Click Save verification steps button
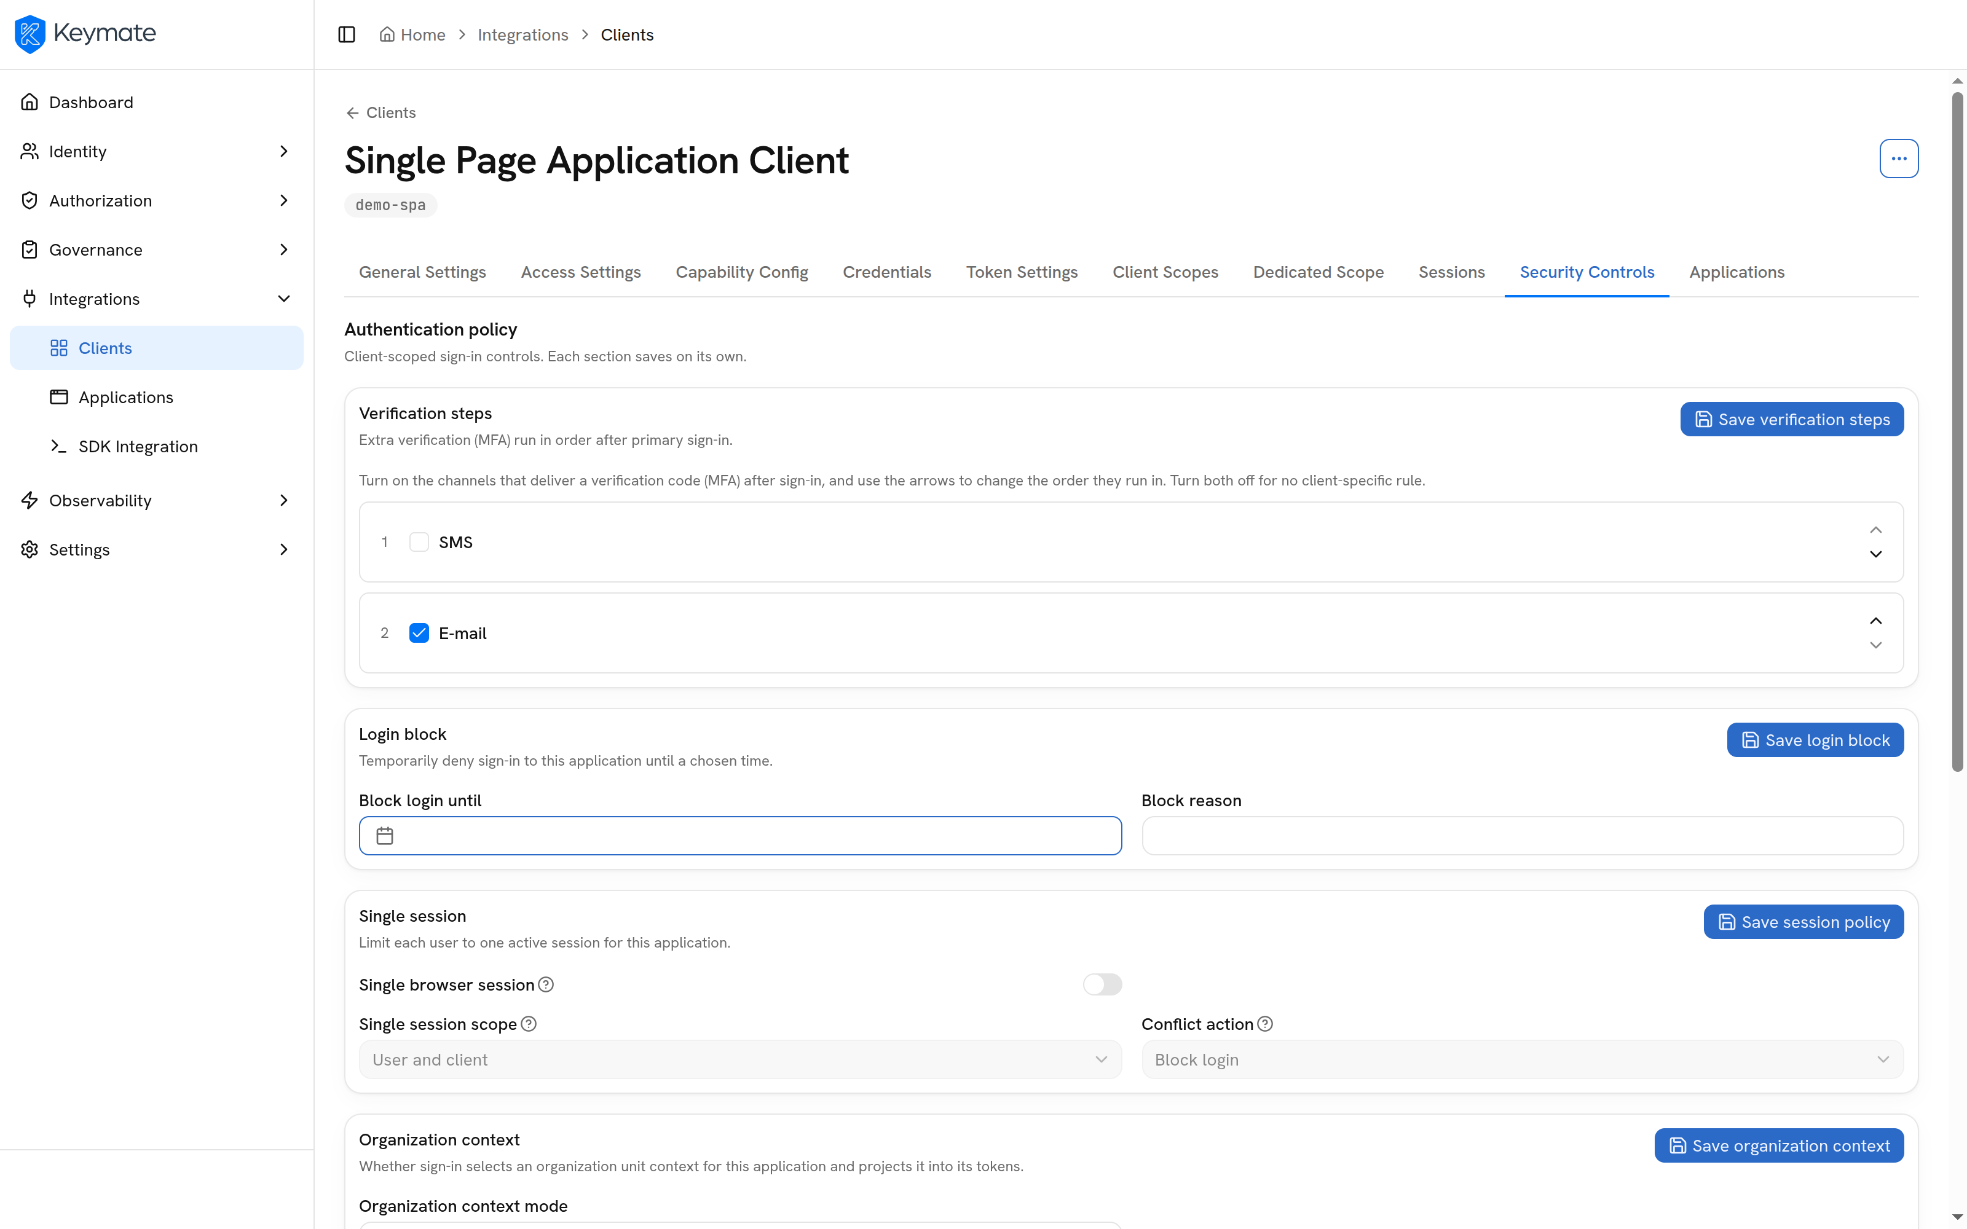This screenshot has width=1967, height=1229. coord(1791,420)
